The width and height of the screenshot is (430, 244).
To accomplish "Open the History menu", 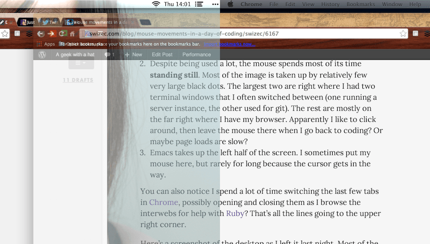I will [330, 4].
